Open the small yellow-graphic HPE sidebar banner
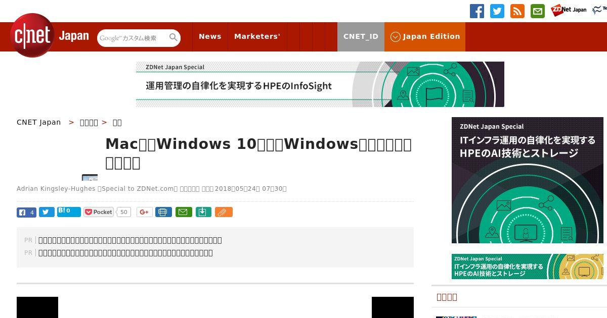 528,267
